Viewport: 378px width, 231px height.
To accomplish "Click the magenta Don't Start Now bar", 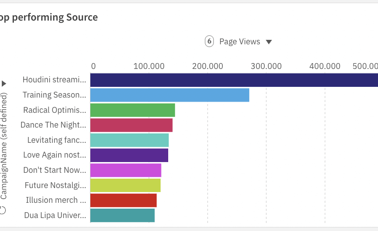I will [x=126, y=170].
